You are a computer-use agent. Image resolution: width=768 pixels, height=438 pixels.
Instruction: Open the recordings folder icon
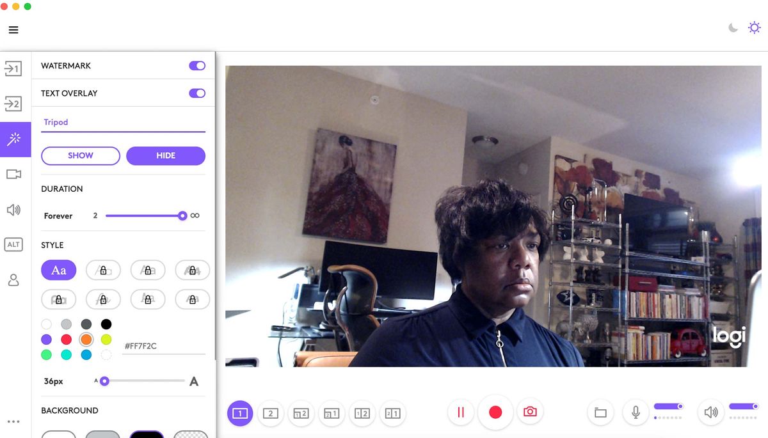click(x=600, y=412)
